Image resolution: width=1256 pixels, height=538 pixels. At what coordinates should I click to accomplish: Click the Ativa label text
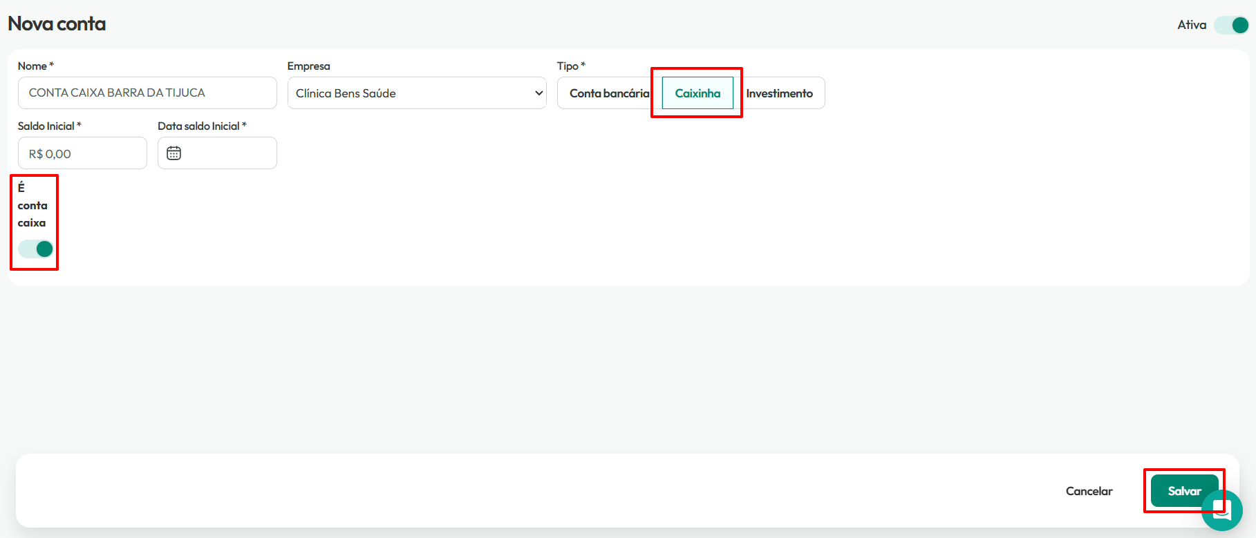[1192, 25]
